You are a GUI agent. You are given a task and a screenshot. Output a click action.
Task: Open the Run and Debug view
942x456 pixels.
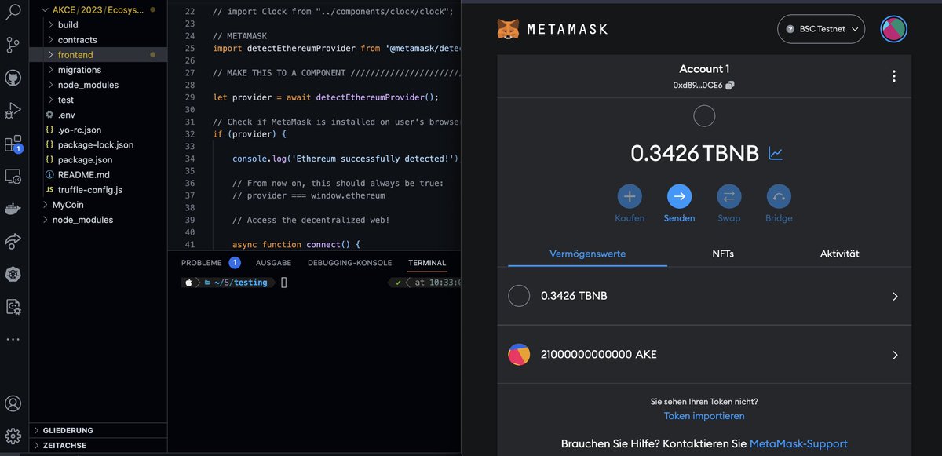[x=13, y=111]
